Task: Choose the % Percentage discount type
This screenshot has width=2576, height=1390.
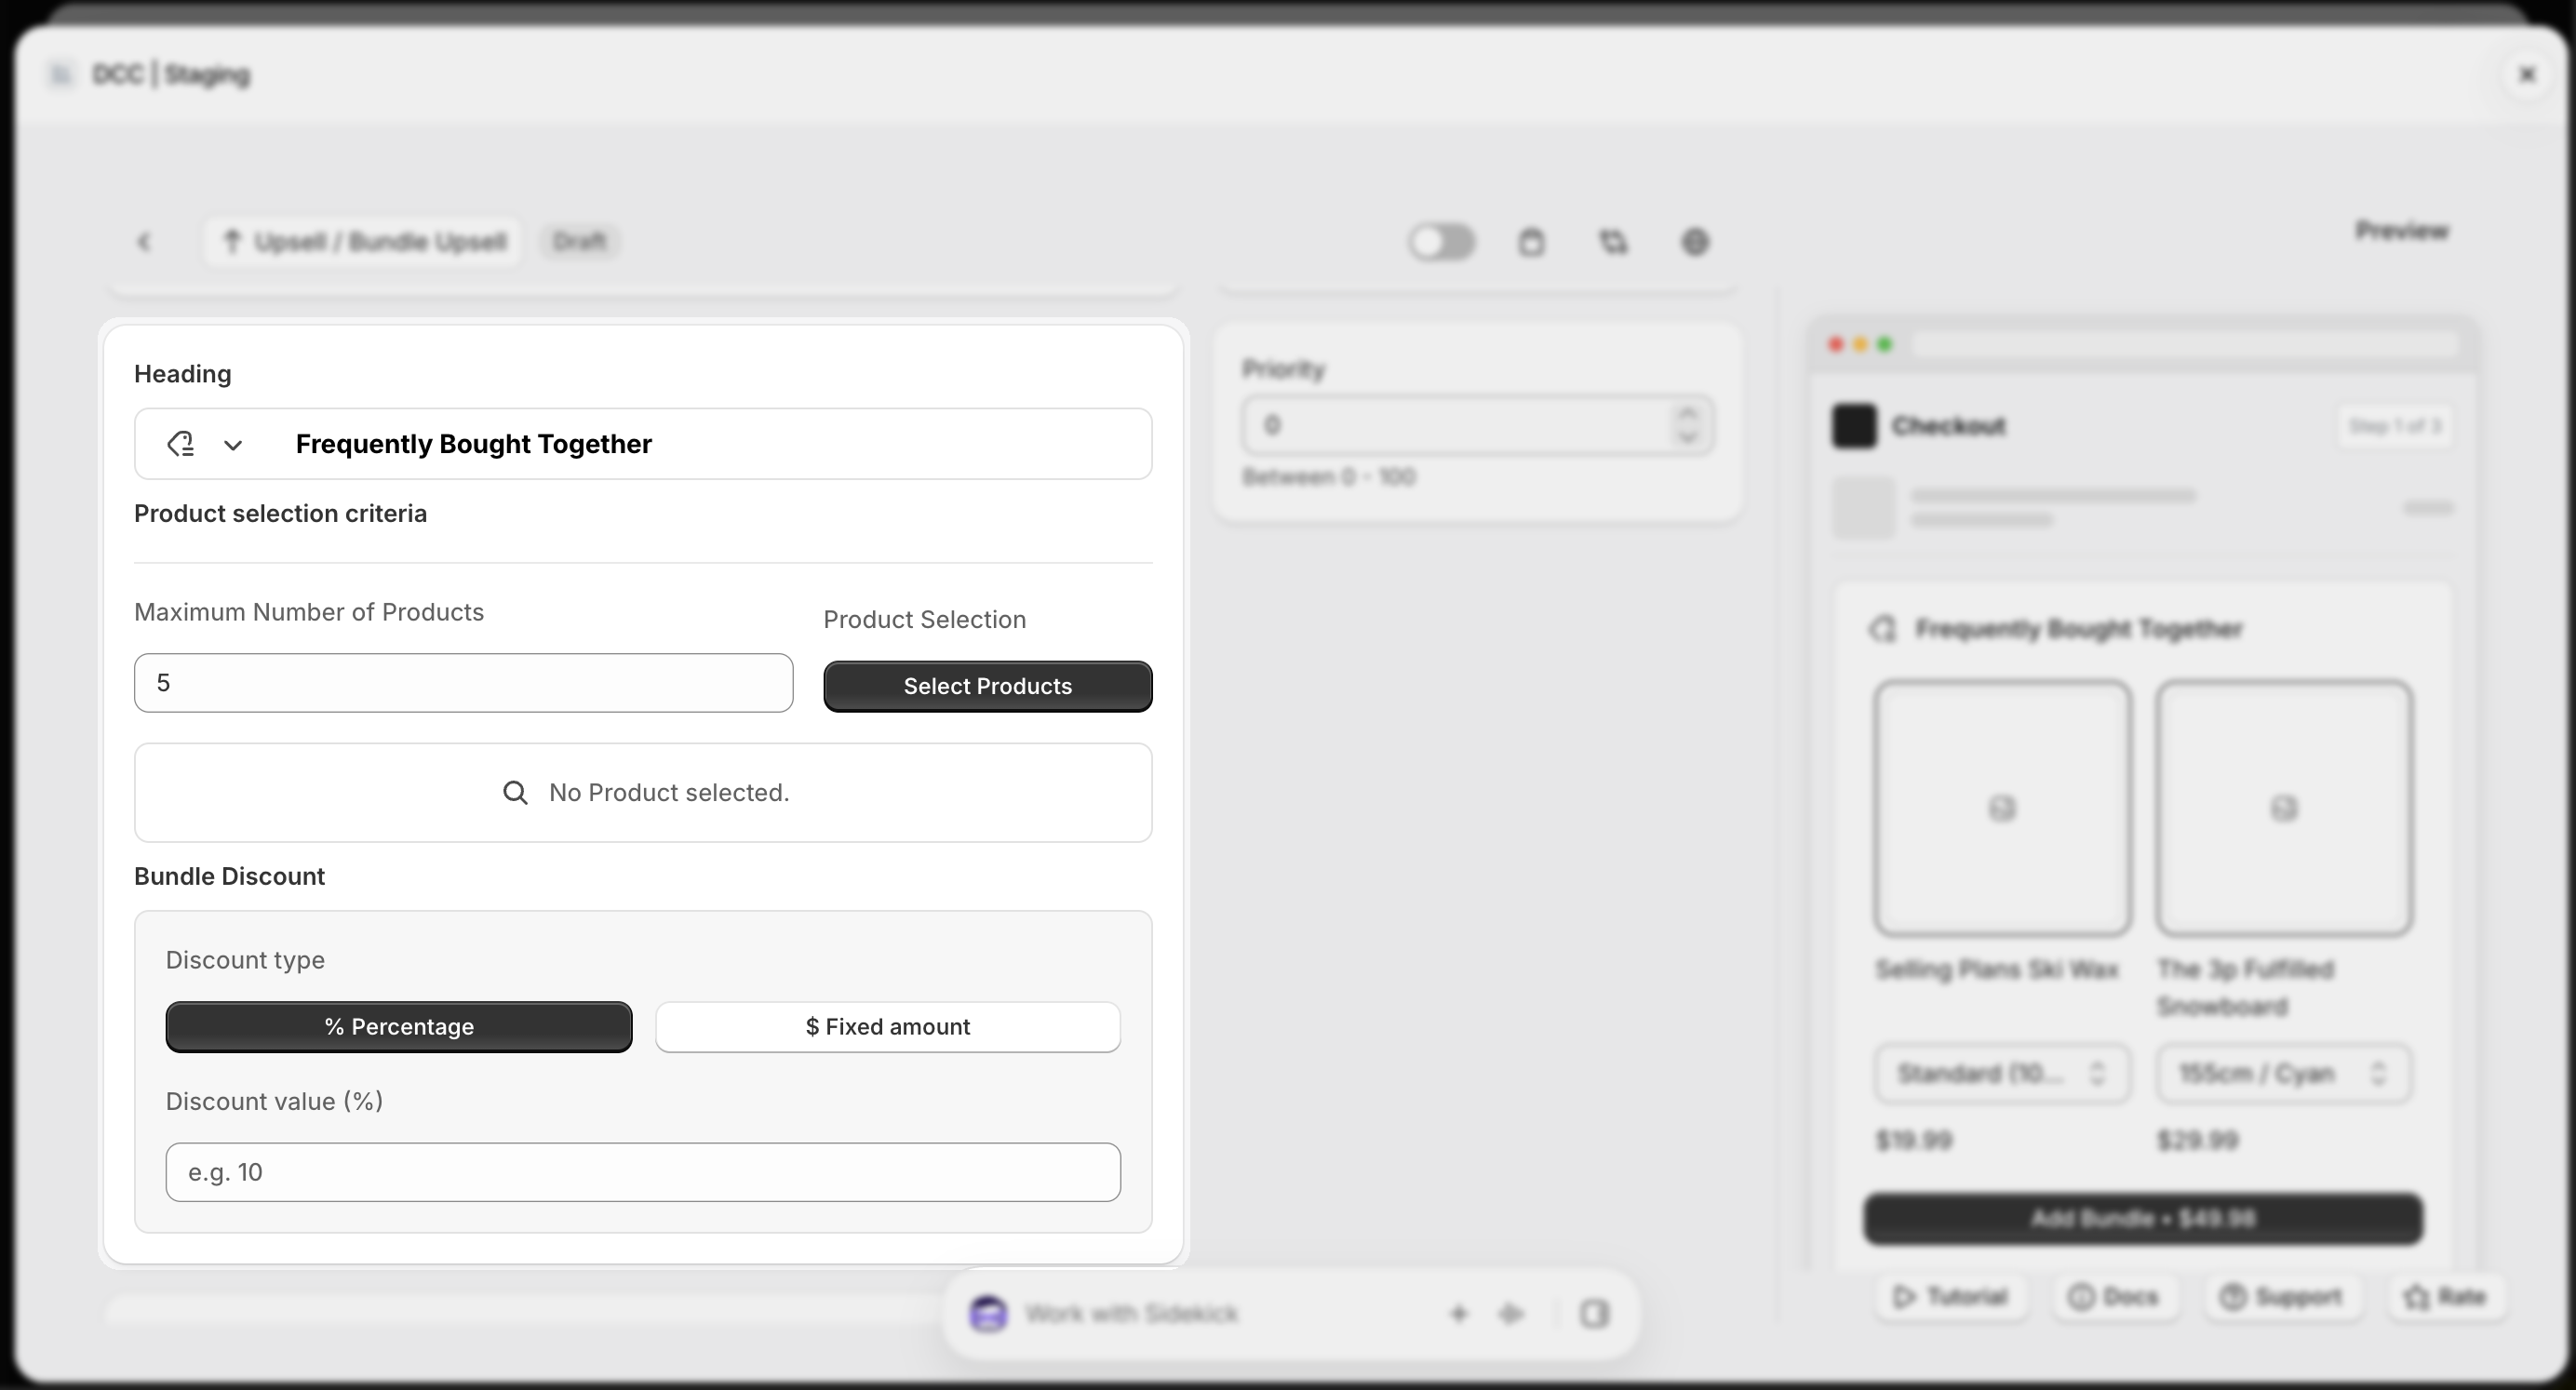Action: point(398,1027)
